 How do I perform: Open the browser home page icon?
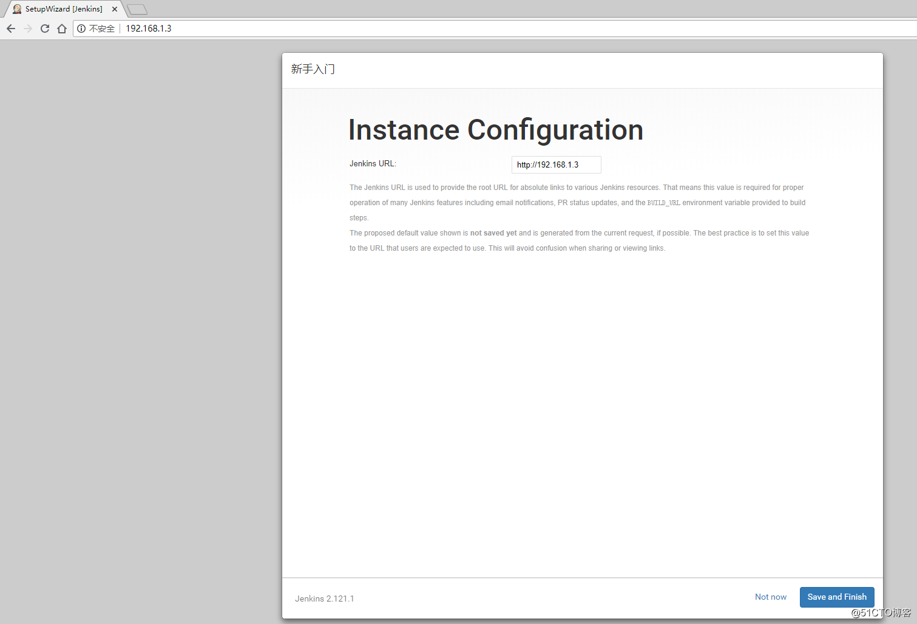62,29
